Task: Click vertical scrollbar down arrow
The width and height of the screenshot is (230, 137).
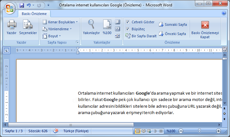Action: (225, 103)
